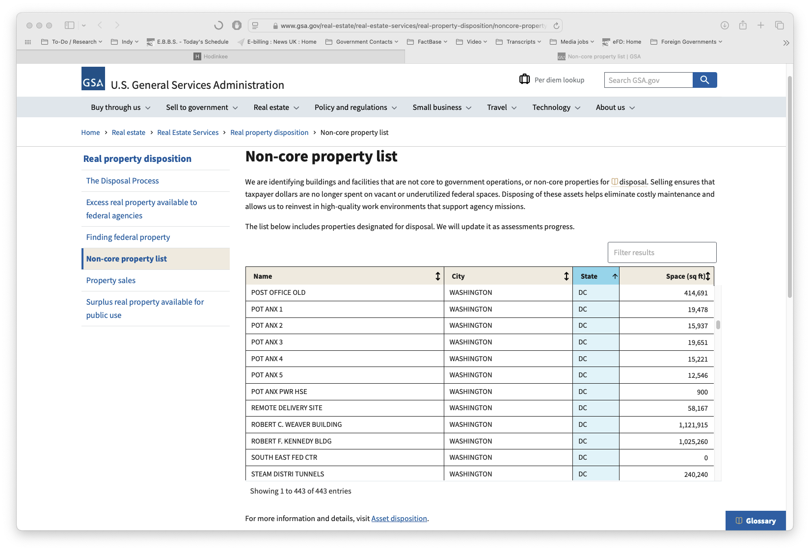Open a new tab with the plus icon
The width and height of the screenshot is (810, 551).
[x=760, y=25]
